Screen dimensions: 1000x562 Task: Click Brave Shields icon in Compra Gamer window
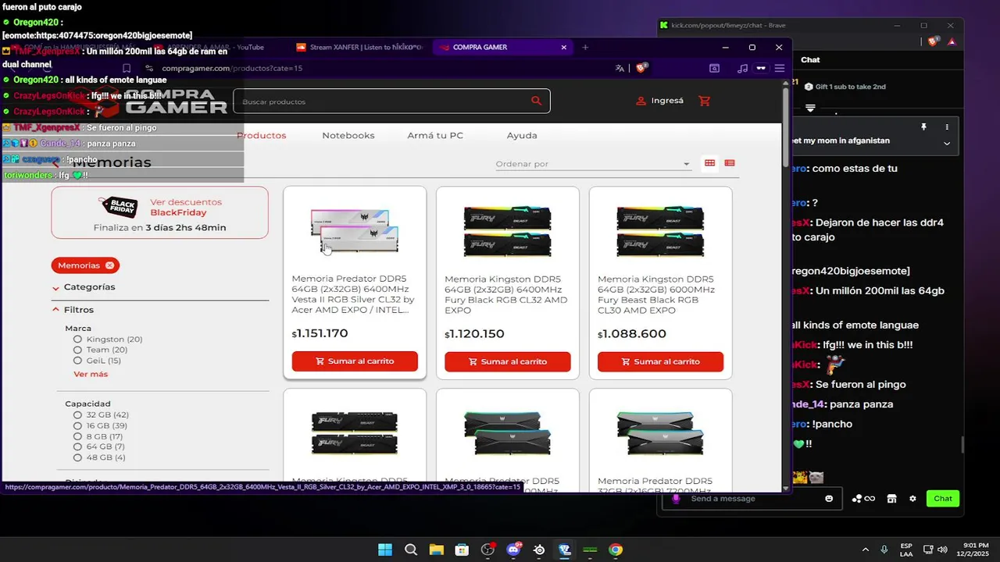click(641, 68)
